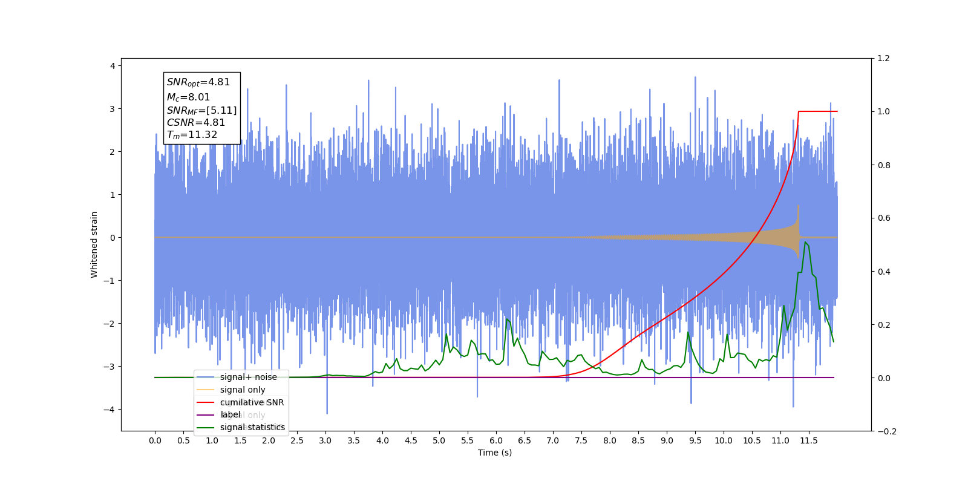Click the 9.5 tick on the time axis

pyautogui.click(x=695, y=440)
